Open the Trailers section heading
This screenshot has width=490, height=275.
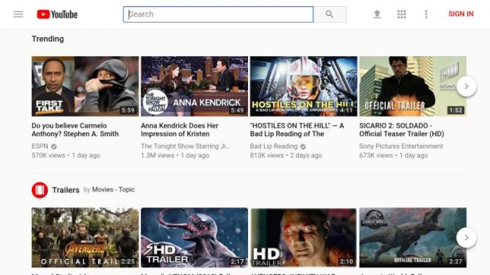(66, 190)
